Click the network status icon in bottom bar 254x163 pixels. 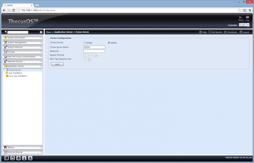pos(30,158)
